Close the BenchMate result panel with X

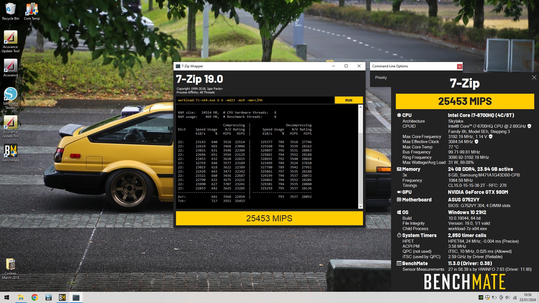(x=534, y=77)
